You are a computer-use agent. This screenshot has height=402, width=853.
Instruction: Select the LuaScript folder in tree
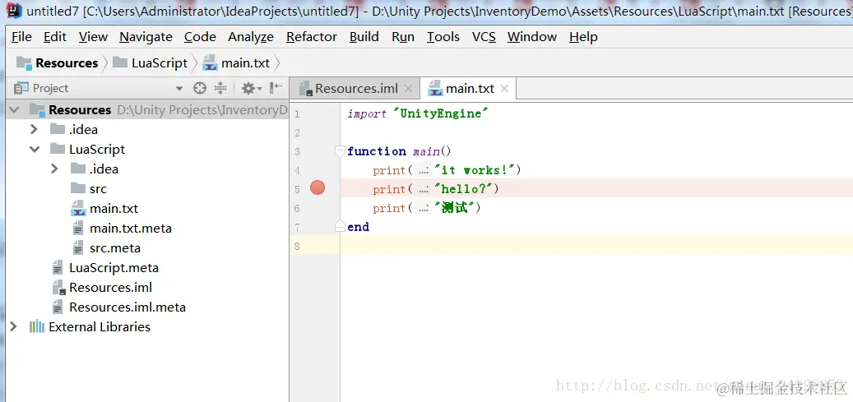[x=97, y=149]
